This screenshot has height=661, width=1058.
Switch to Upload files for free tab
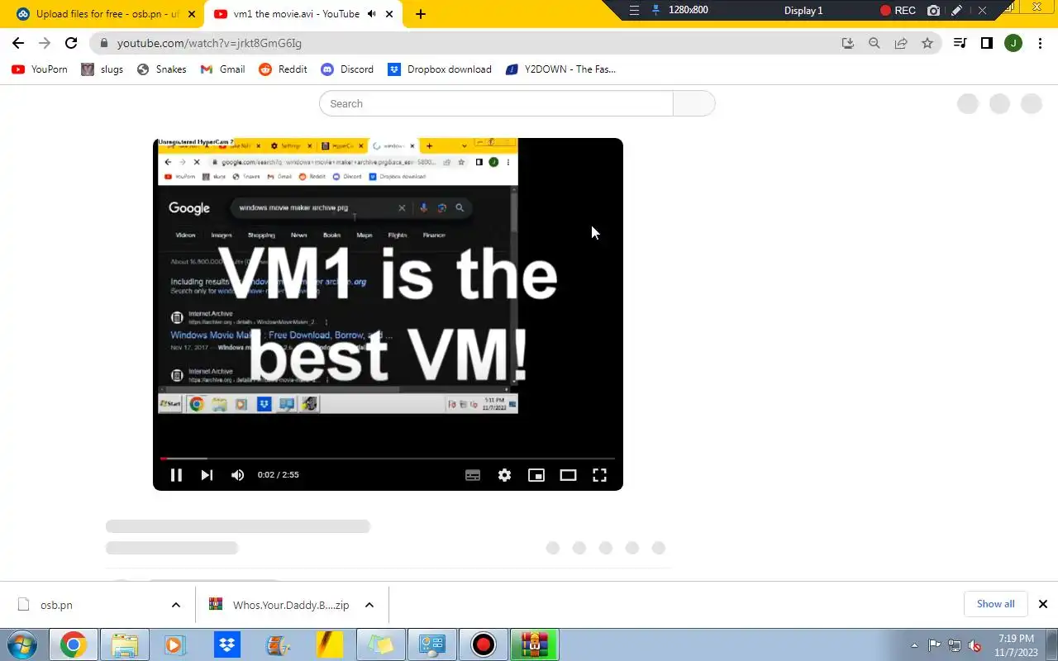tap(107, 14)
